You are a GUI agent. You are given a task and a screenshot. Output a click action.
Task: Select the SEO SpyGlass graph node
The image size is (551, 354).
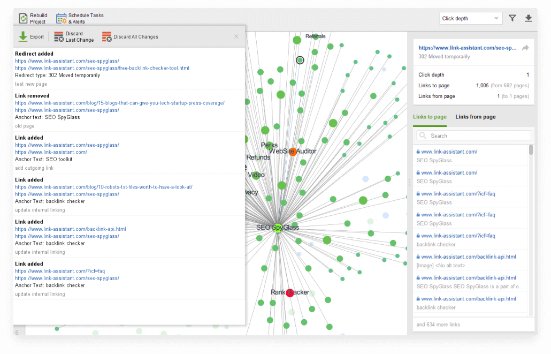tap(278, 228)
